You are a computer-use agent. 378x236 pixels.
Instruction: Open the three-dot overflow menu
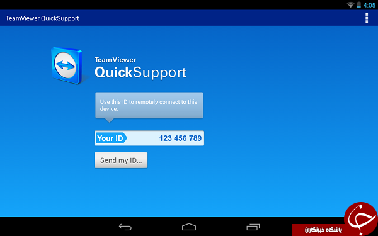pyautogui.click(x=367, y=18)
